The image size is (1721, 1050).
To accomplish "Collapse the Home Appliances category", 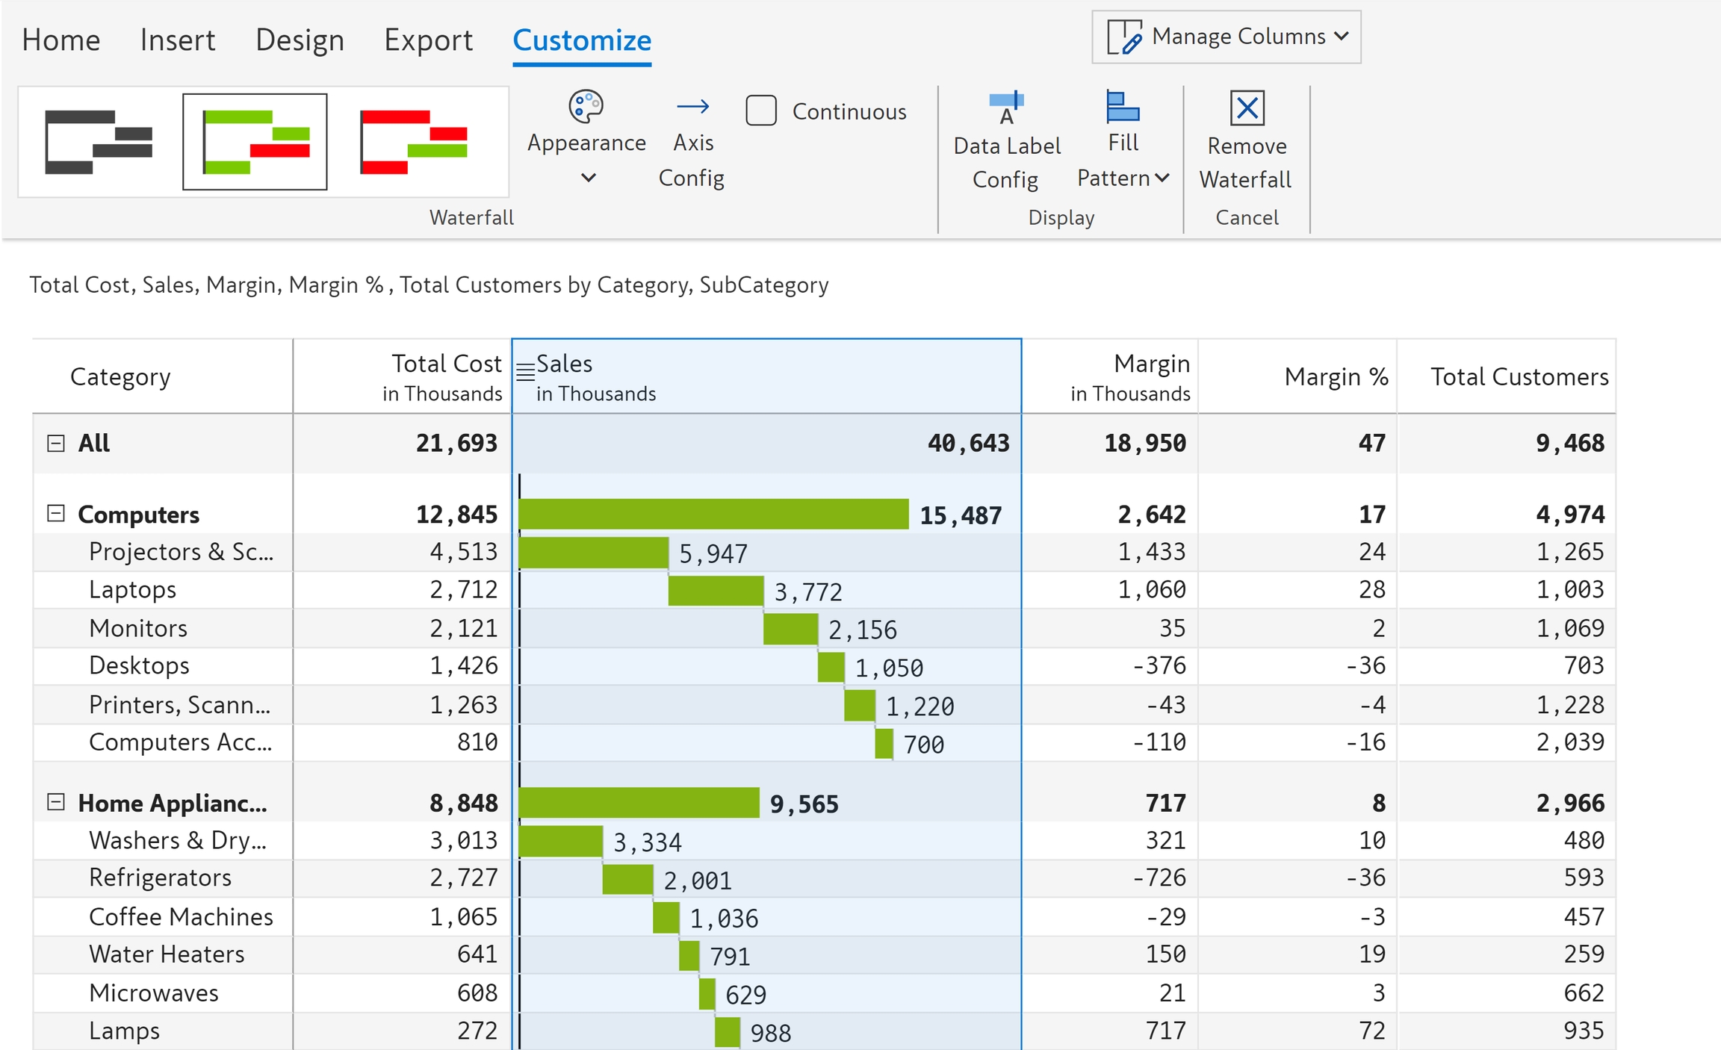I will (56, 802).
